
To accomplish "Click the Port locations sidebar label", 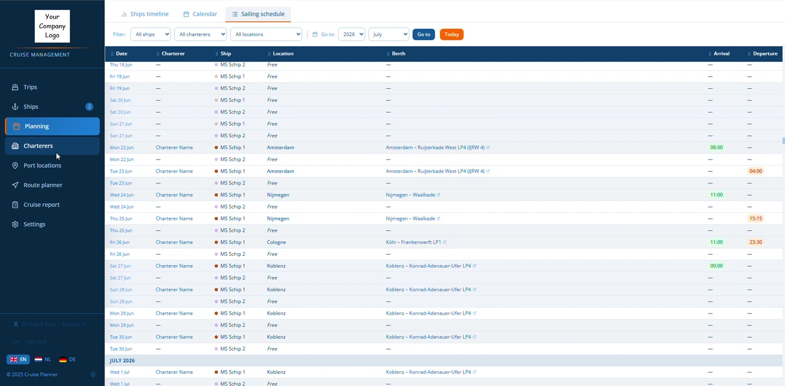I will 43,166.
